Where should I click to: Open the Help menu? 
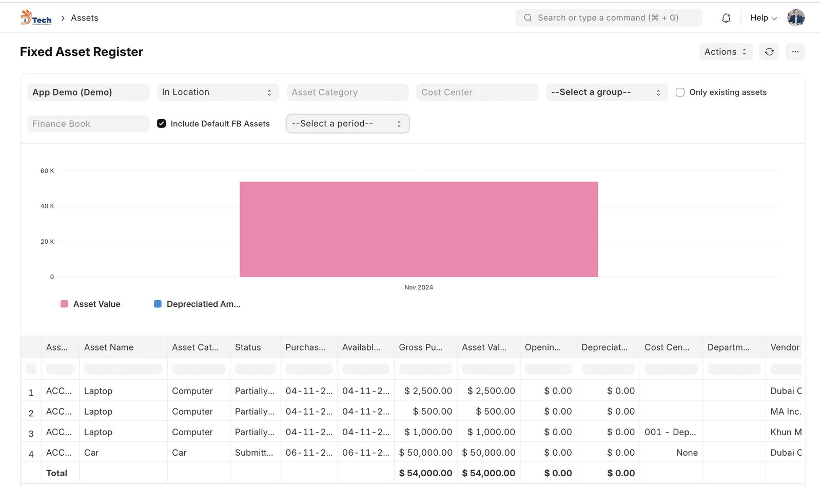point(763,18)
